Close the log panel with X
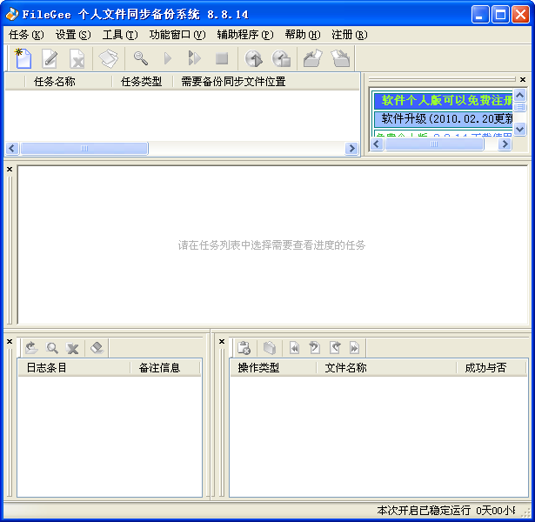535x522 pixels. tap(10, 342)
